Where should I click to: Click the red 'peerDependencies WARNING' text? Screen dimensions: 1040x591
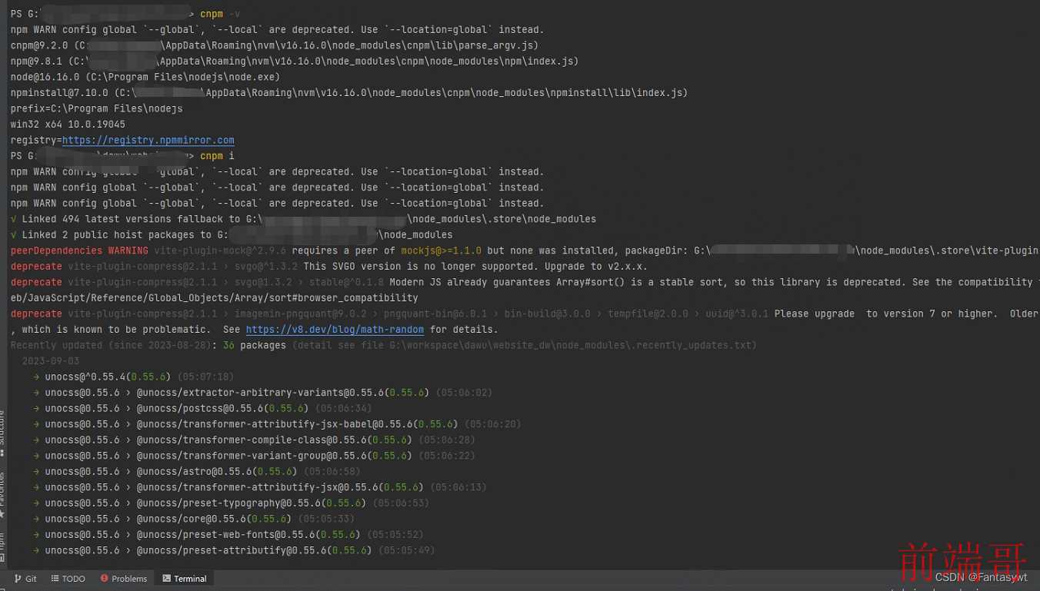(79, 251)
